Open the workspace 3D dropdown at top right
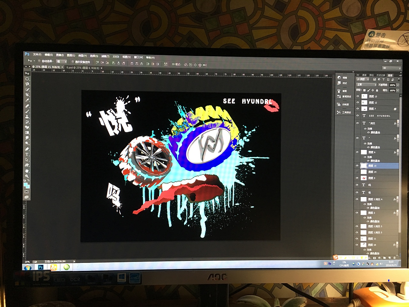The height and width of the screenshot is (307, 409). pos(391,68)
